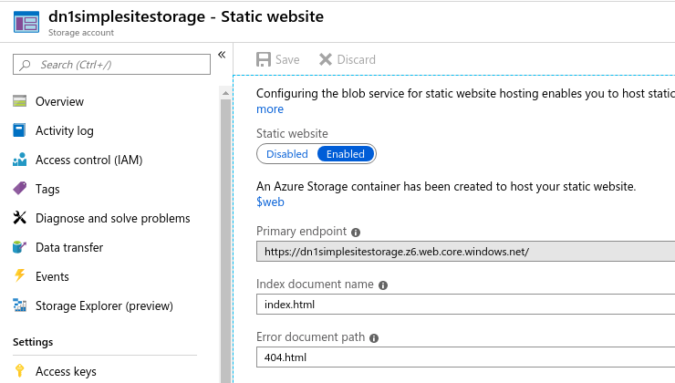This screenshot has width=675, height=383.
Task: Open the $web container link
Action: click(271, 202)
